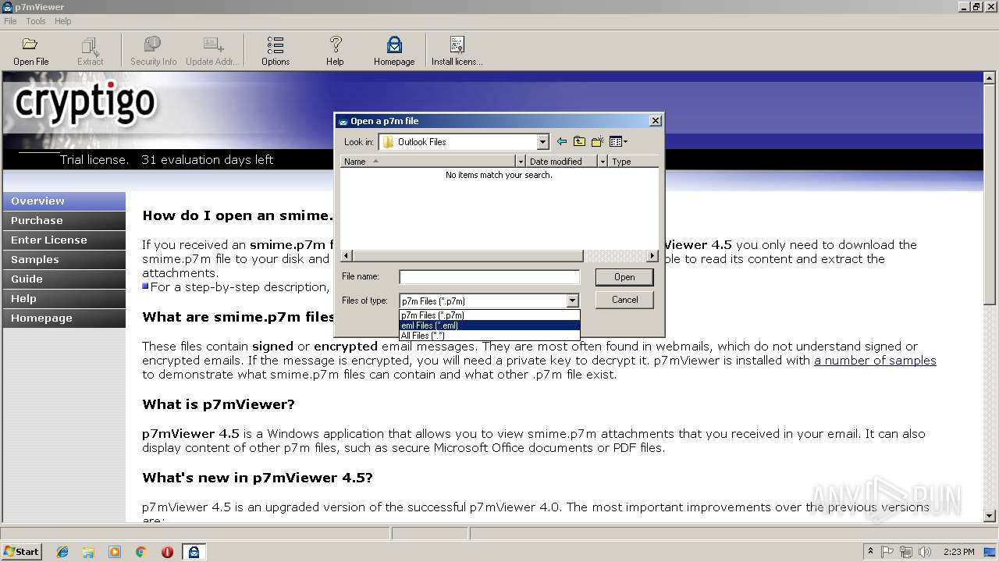Image resolution: width=999 pixels, height=562 pixels.
Task: Click the network tray icon
Action: tap(906, 552)
